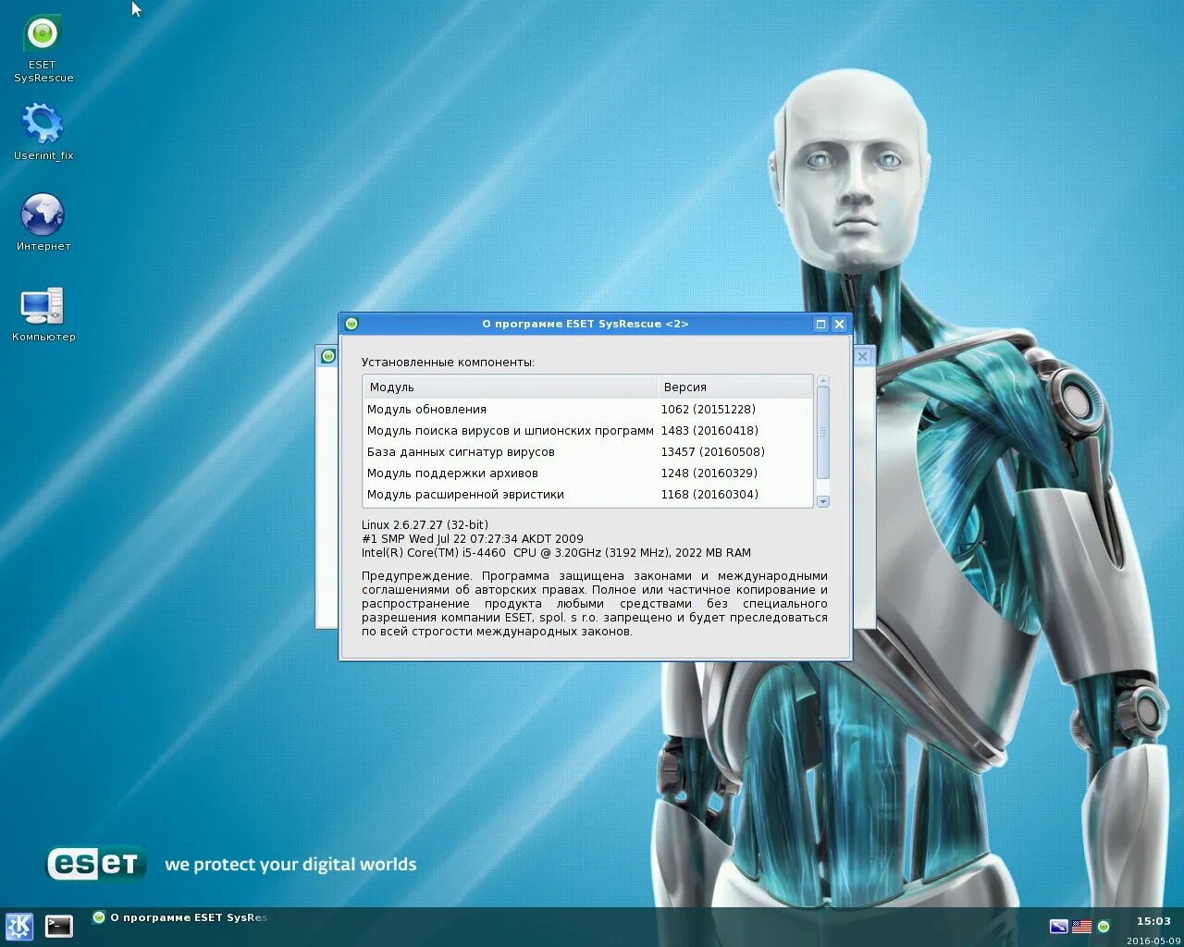Open the K start menu in taskbar
Image resolution: width=1184 pixels, height=947 pixels.
click(x=19, y=926)
